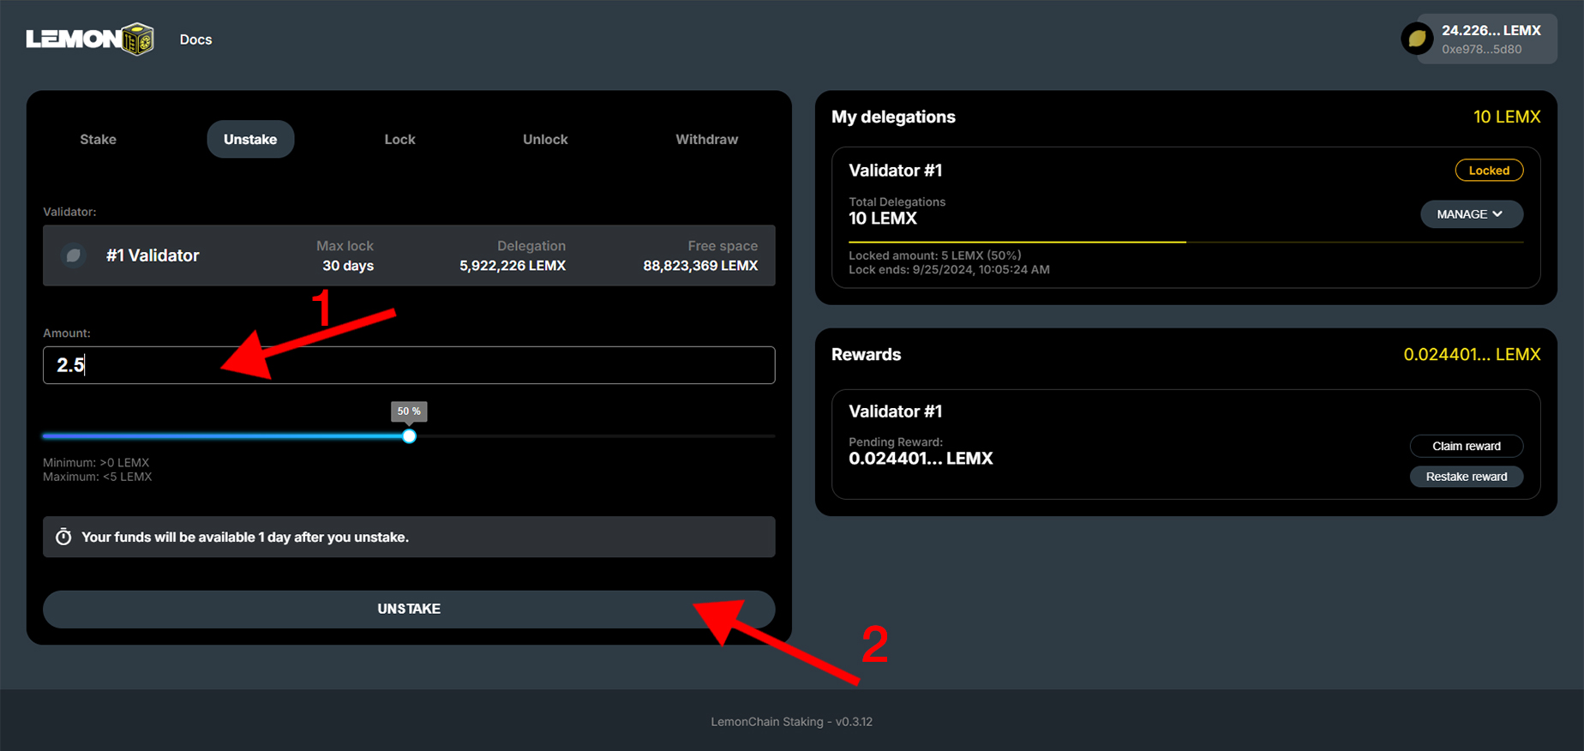Click the Pending Reward value 0.024401... LEMX
This screenshot has width=1584, height=751.
[921, 459]
